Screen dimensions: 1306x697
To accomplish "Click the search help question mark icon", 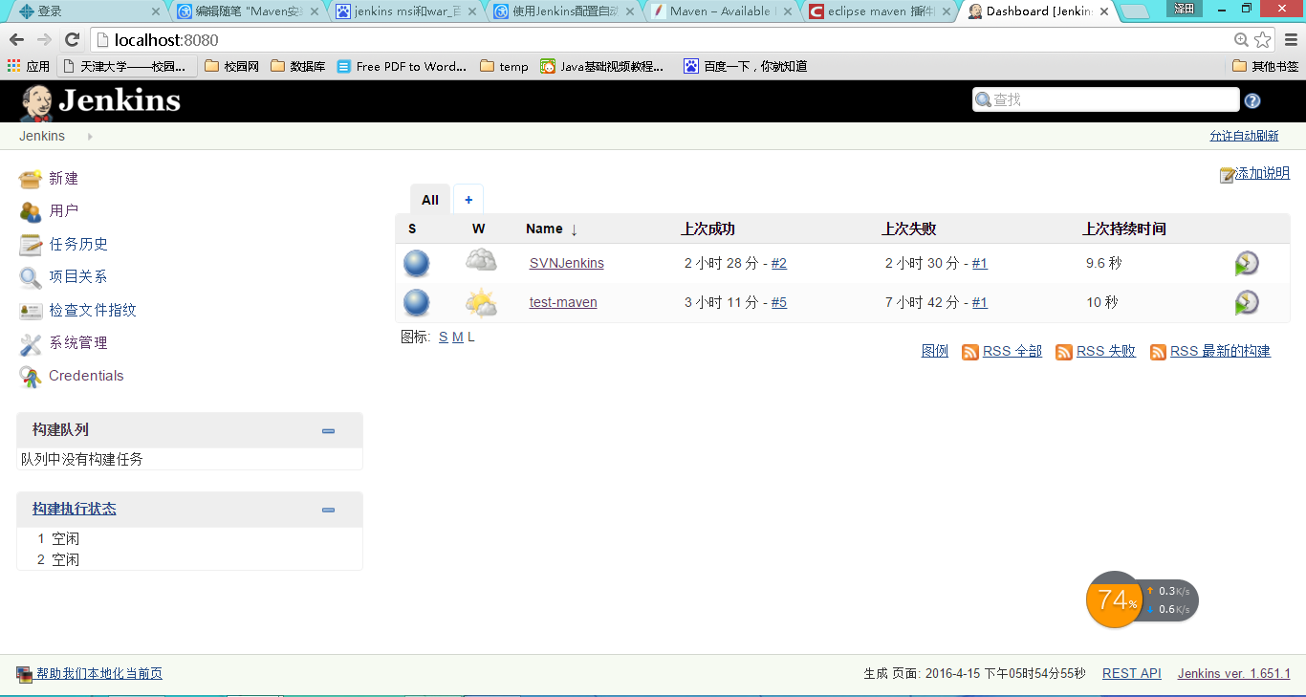I will point(1252,100).
